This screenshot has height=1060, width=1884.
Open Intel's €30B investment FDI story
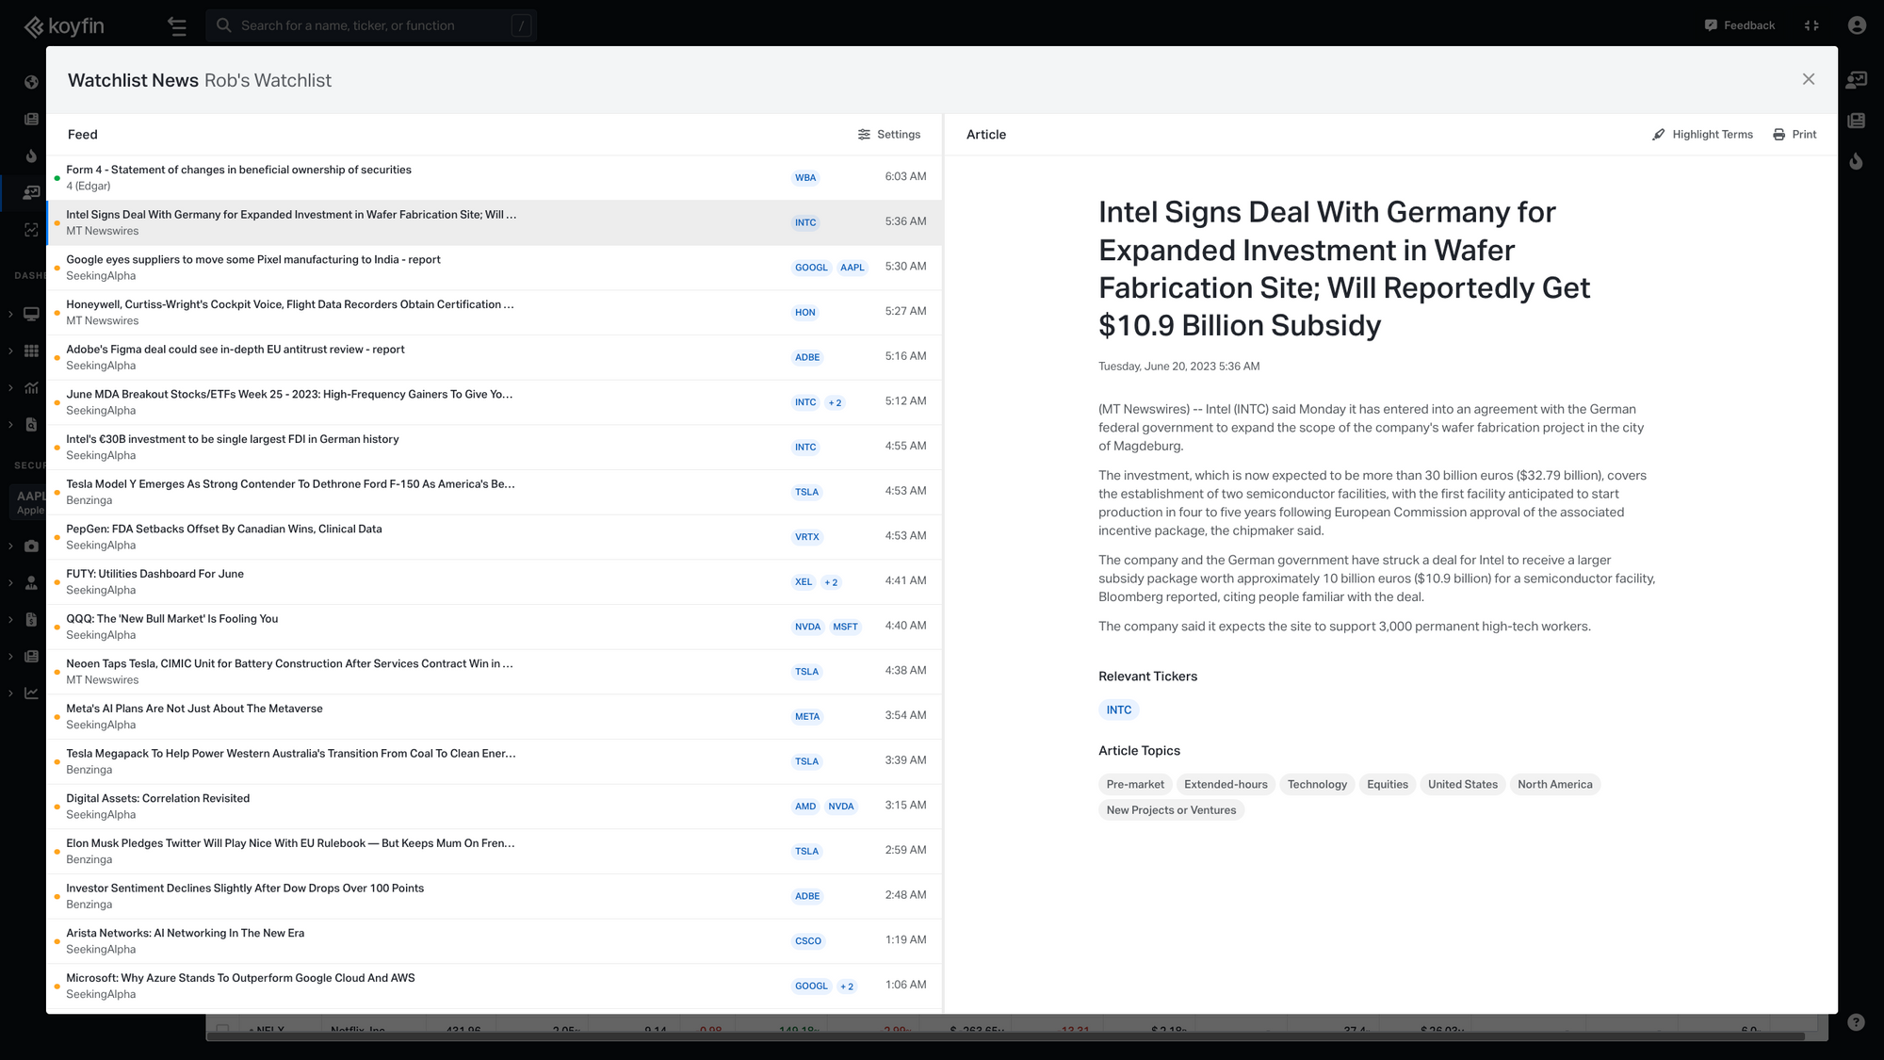[495, 447]
